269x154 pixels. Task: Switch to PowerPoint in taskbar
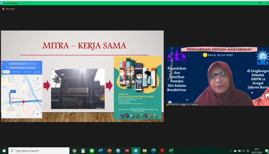point(109,151)
